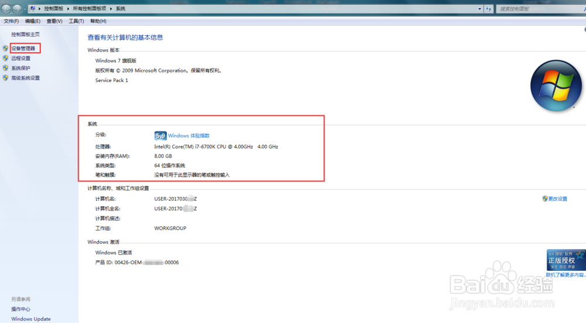This screenshot has width=586, height=323.
Task: Open the 帮助(H) menu
Action: pos(98,21)
